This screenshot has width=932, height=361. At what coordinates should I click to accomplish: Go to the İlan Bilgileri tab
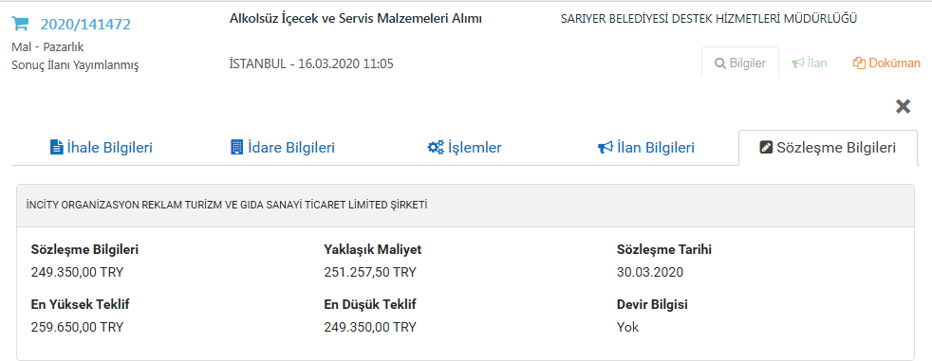point(646,148)
